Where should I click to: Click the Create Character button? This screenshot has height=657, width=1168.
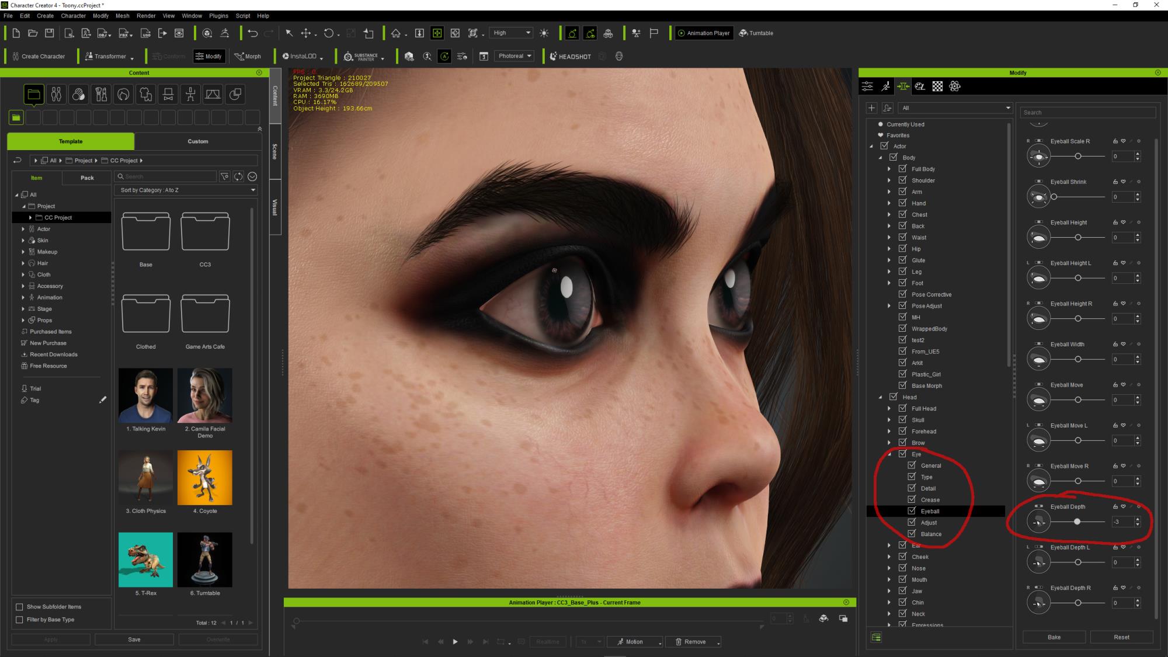[x=39, y=57]
